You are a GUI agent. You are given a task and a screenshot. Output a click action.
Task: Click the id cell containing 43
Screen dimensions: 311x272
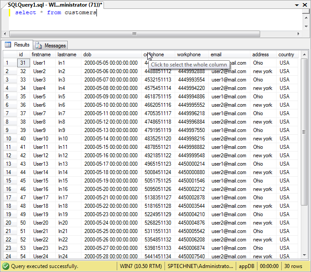23,164
